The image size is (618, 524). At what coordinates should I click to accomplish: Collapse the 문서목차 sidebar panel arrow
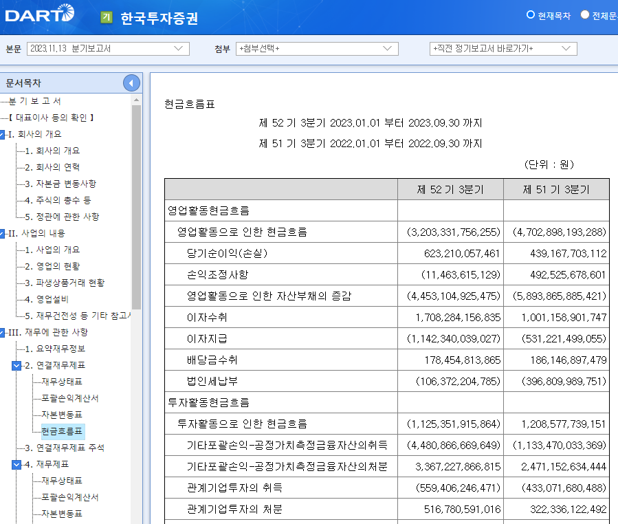coord(131,83)
